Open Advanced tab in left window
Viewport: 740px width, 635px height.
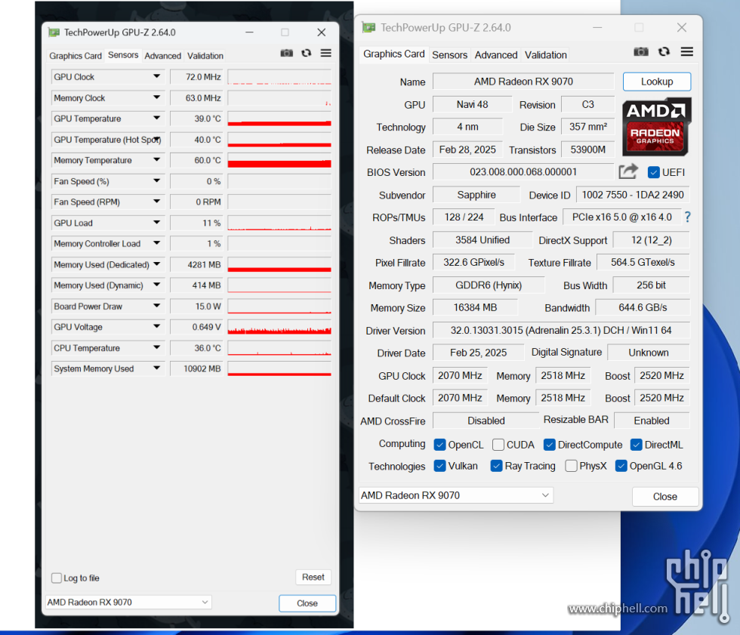point(163,56)
